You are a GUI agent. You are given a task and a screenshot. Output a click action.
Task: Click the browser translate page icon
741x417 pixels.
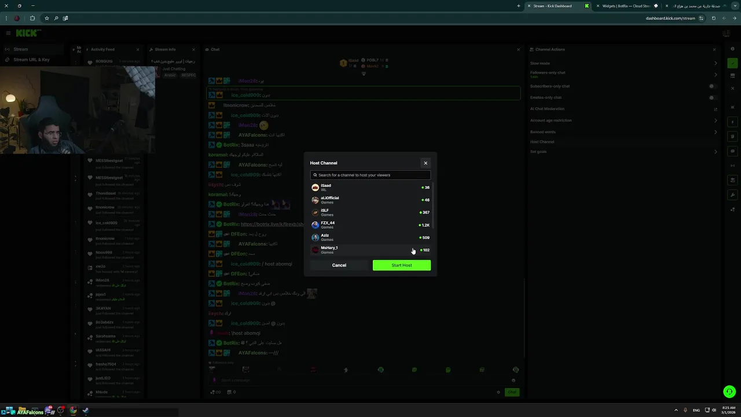click(65, 18)
